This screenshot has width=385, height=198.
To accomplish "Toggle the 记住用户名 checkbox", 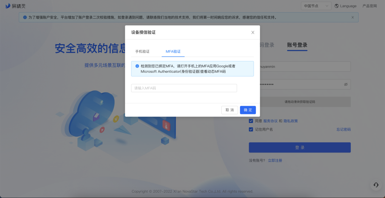I will (251, 129).
